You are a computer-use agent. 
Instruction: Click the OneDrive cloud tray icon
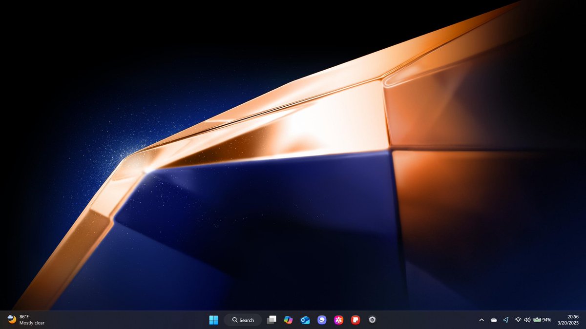pyautogui.click(x=494, y=320)
